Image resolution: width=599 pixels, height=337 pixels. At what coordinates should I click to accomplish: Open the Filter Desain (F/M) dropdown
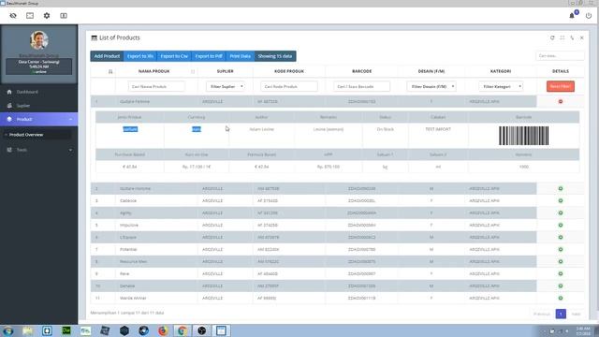coord(431,87)
